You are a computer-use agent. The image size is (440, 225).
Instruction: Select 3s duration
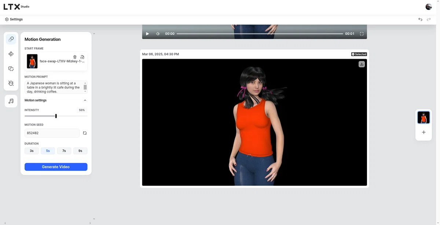point(32,151)
